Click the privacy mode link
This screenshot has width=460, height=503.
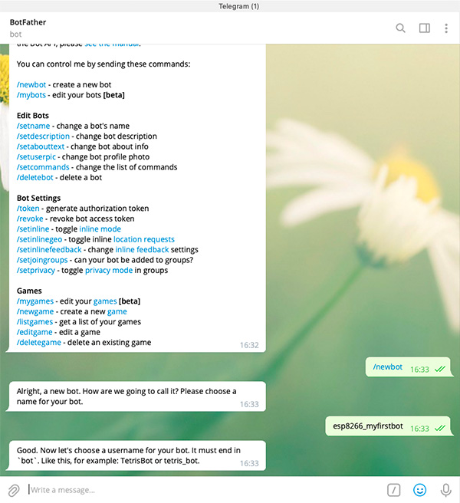pos(109,270)
